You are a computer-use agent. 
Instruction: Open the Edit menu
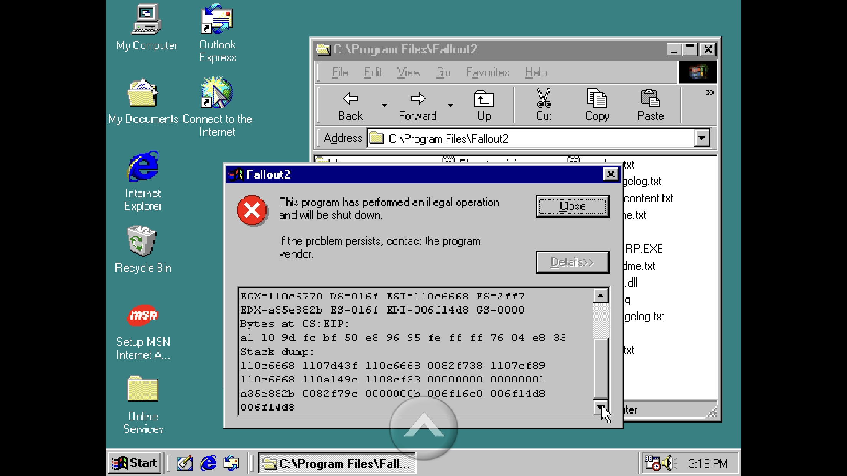click(372, 72)
